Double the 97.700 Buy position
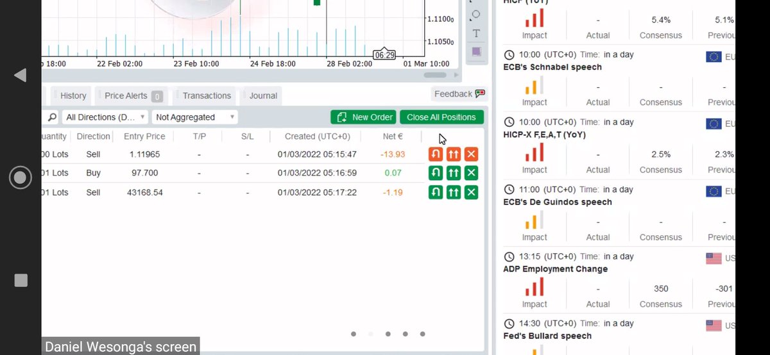Screen dimensions: 770x355 coord(454,173)
